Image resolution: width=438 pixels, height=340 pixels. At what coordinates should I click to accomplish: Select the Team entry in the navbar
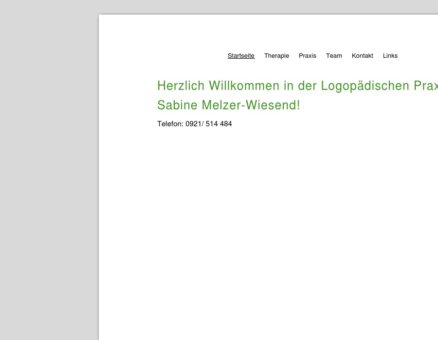click(334, 55)
